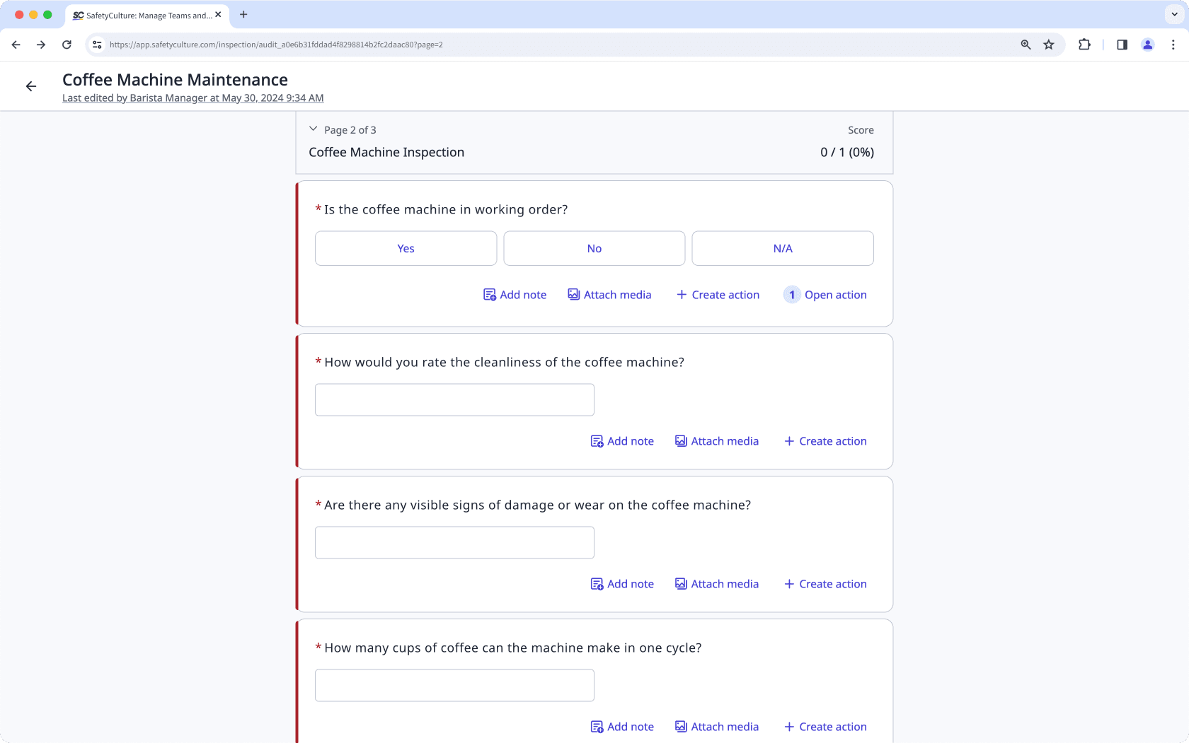Open the Chrome menu with three dots

pyautogui.click(x=1173, y=44)
